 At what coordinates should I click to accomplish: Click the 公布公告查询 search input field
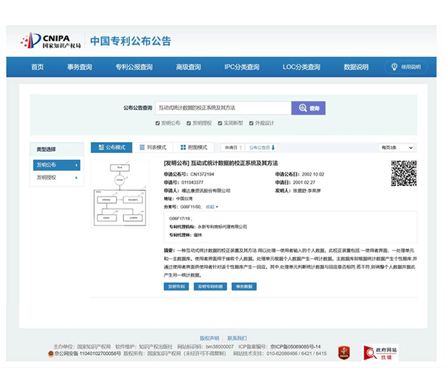[x=223, y=108]
